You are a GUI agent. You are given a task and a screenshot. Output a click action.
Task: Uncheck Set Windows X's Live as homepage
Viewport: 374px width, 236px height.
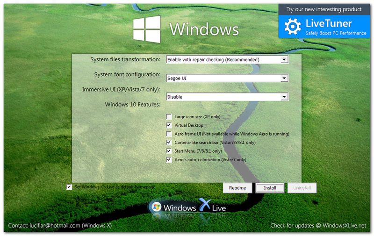[x=69, y=187]
